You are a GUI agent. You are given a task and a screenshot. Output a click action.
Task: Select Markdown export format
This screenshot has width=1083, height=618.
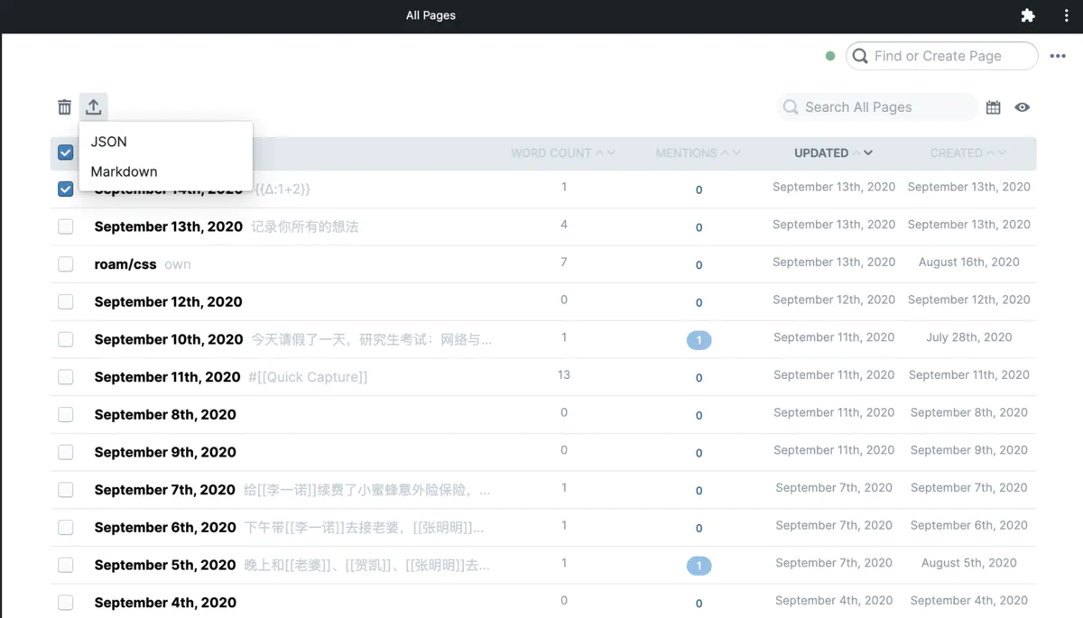click(124, 171)
